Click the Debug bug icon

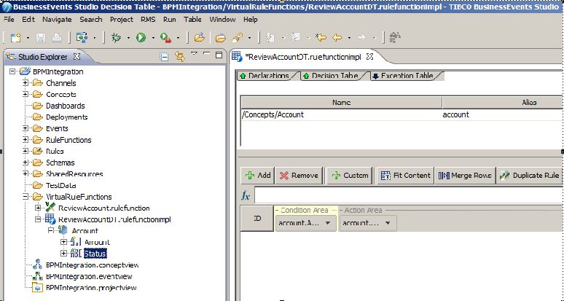tap(116, 37)
